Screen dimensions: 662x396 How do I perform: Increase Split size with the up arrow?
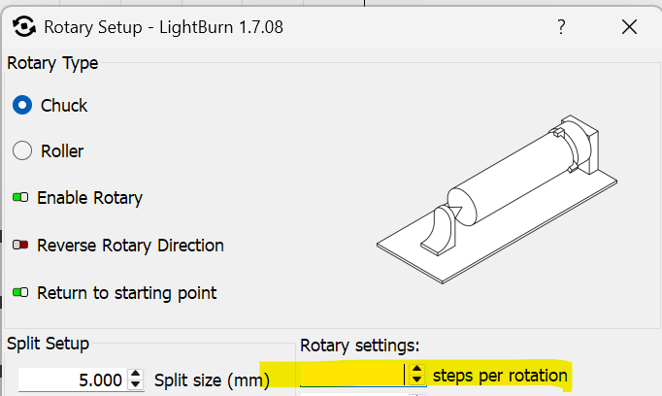click(136, 374)
